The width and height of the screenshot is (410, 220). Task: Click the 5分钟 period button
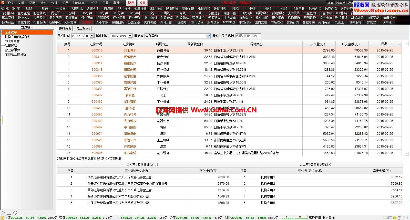[71, 13]
